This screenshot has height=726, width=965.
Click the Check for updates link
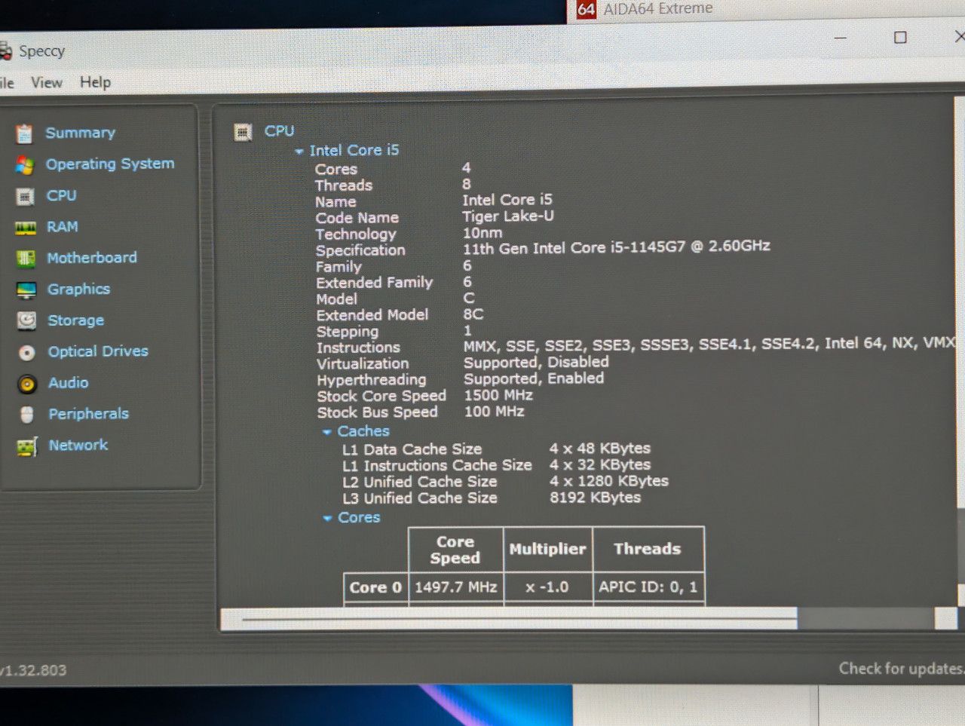901,668
